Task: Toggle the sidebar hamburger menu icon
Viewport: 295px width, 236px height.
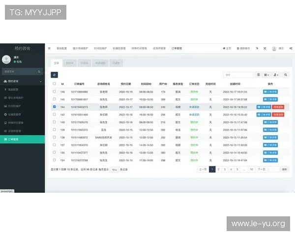Action: click(x=49, y=48)
